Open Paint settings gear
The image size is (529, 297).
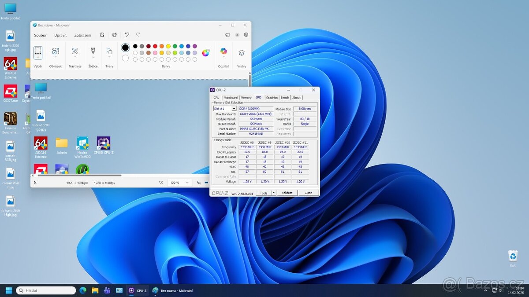pos(246,35)
